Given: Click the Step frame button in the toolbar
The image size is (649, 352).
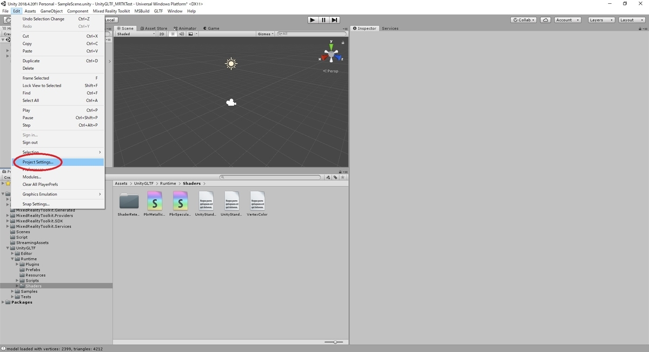Looking at the screenshot, I should point(335,20).
